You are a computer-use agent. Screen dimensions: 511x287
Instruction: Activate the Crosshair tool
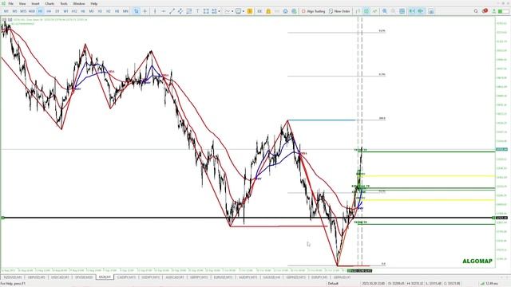tap(145, 11)
